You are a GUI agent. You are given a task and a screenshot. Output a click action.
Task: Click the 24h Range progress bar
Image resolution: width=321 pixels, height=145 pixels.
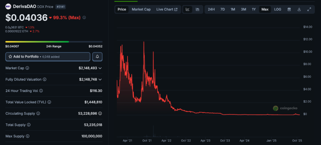point(54,42)
